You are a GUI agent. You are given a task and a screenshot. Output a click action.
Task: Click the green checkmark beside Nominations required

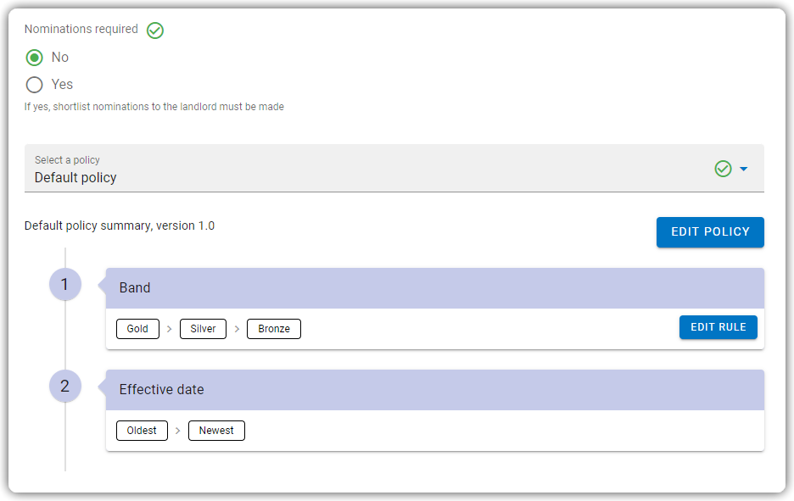(155, 31)
